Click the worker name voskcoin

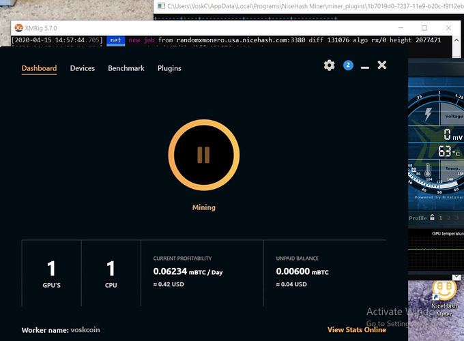[85, 330]
